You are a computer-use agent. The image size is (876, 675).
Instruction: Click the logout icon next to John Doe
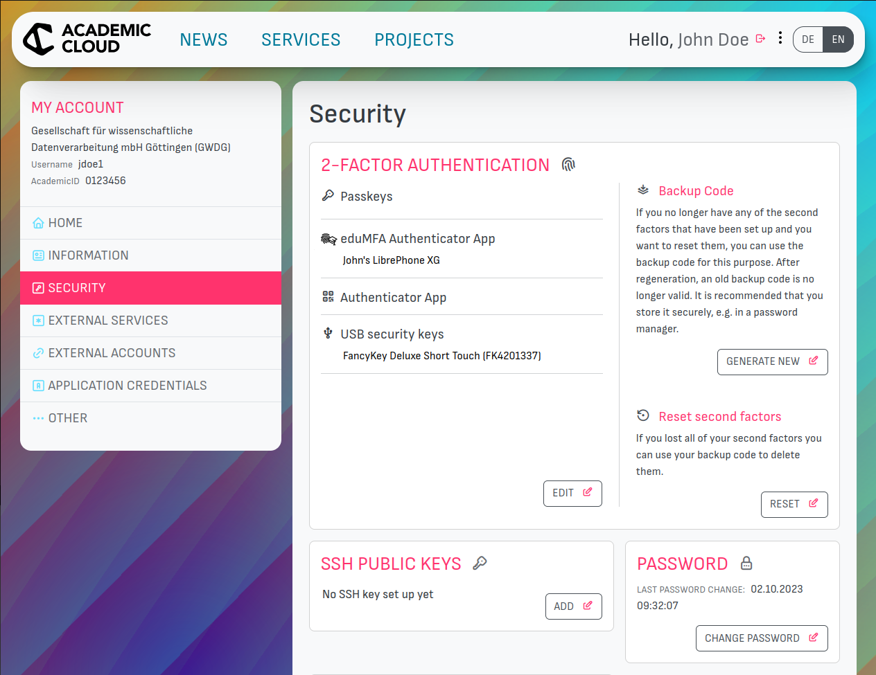pyautogui.click(x=760, y=39)
